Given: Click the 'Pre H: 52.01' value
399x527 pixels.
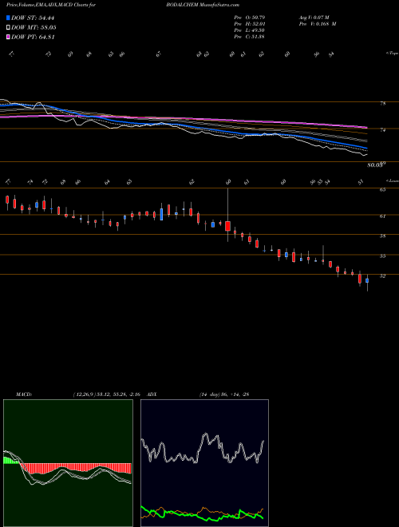Looking at the screenshot, I should click(249, 24).
